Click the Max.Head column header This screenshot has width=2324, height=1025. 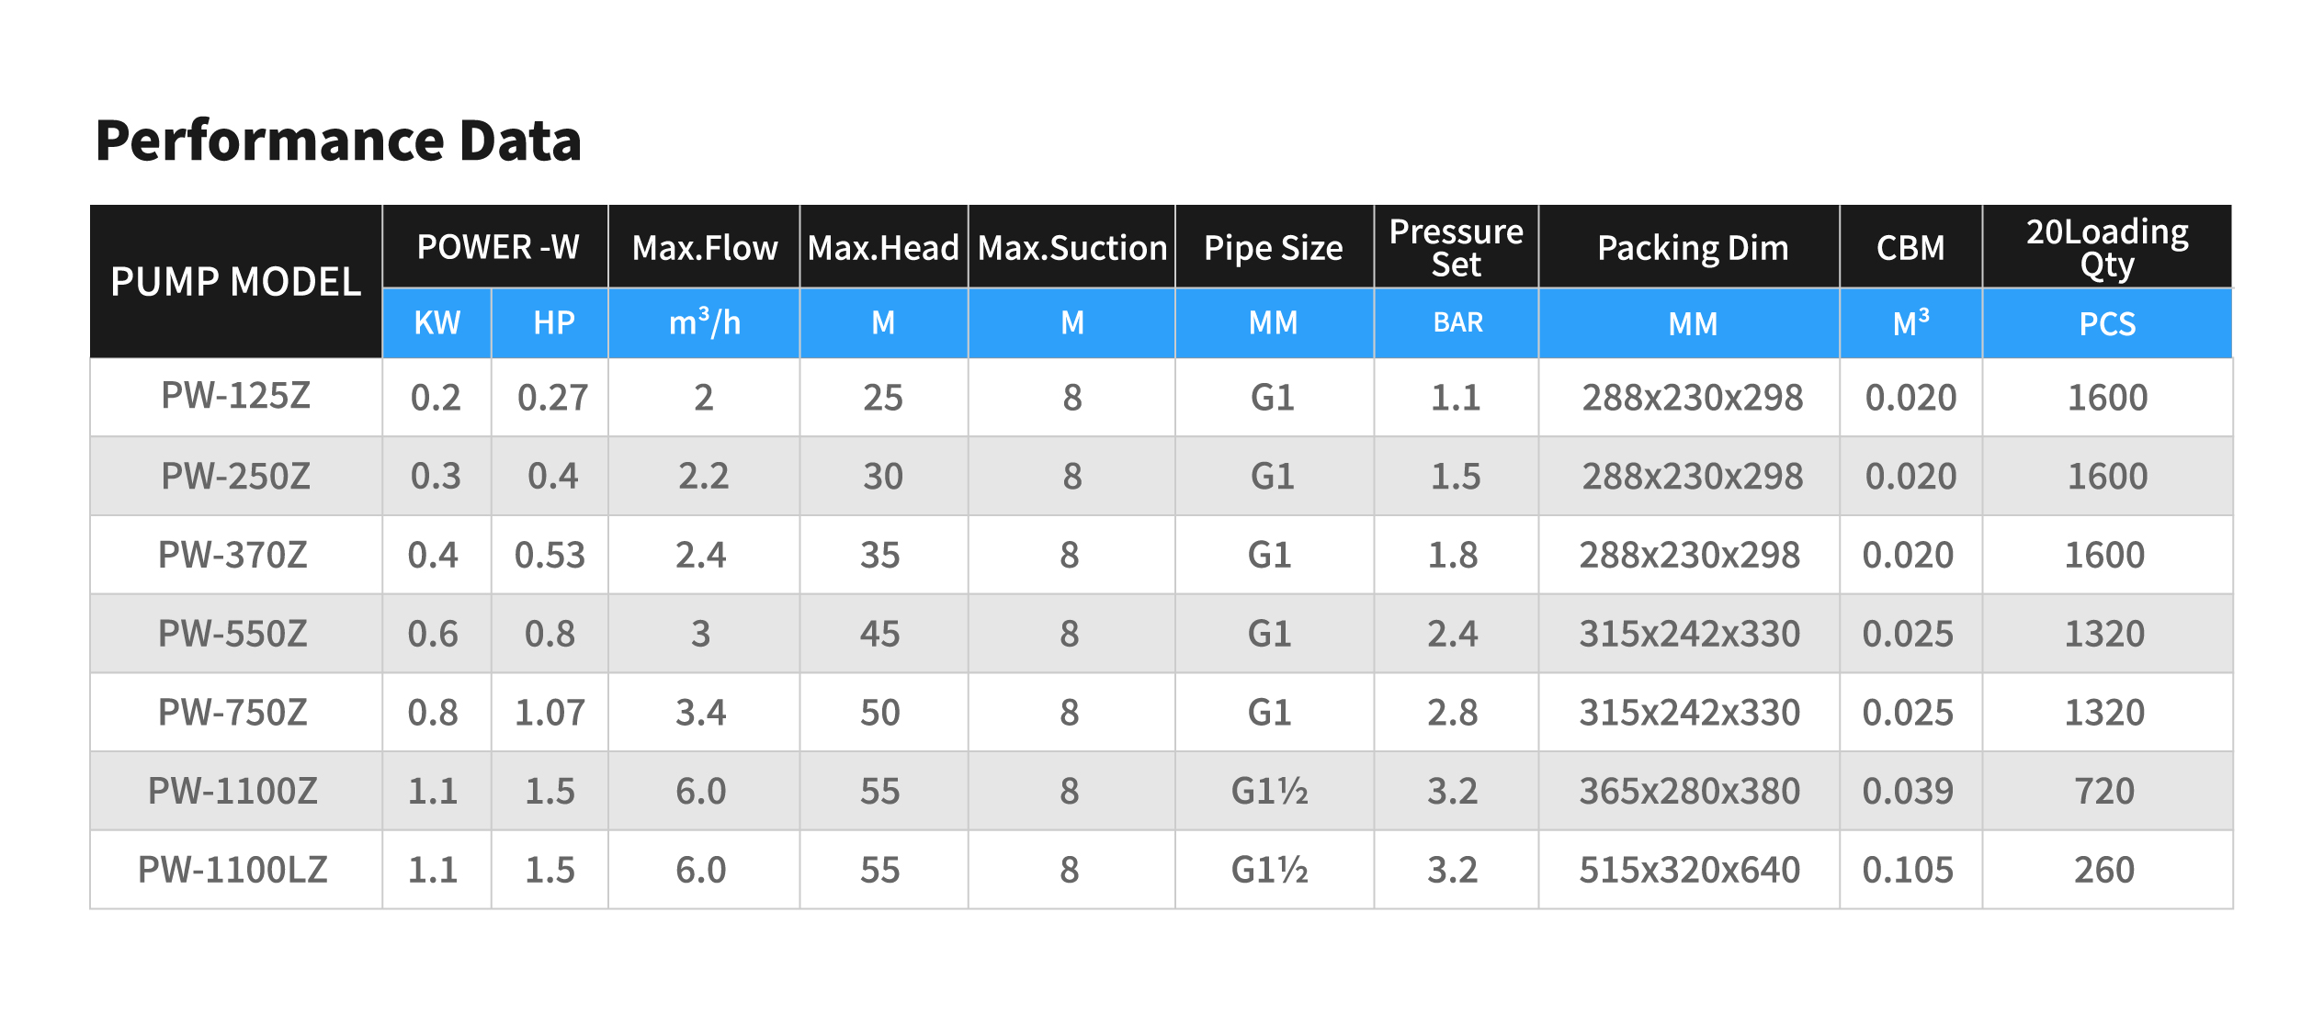[x=884, y=247]
